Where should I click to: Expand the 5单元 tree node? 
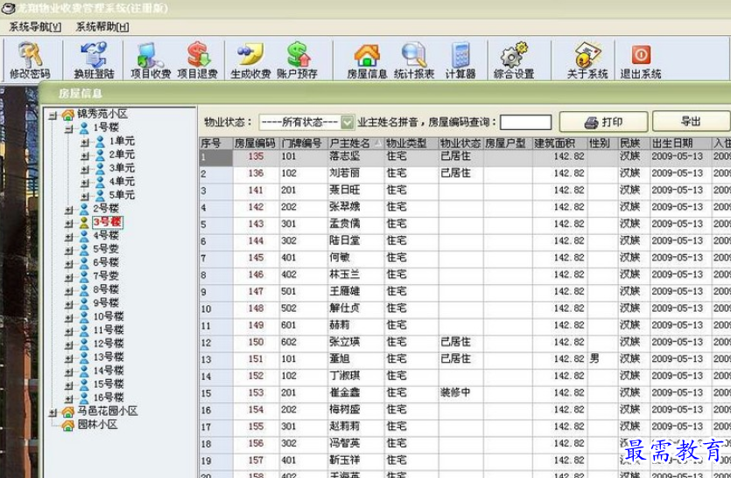(x=85, y=197)
